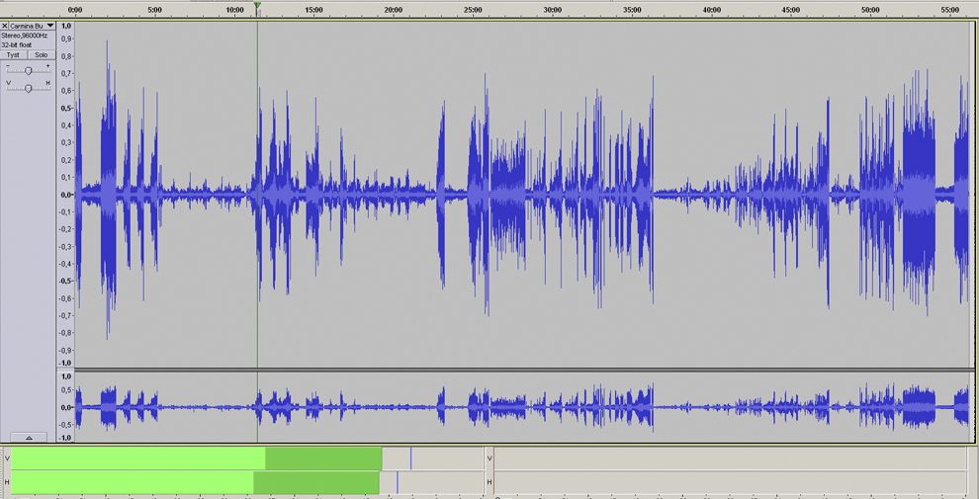Click the Stereo, 96000Hz track info text
979x499 pixels.
pos(25,36)
